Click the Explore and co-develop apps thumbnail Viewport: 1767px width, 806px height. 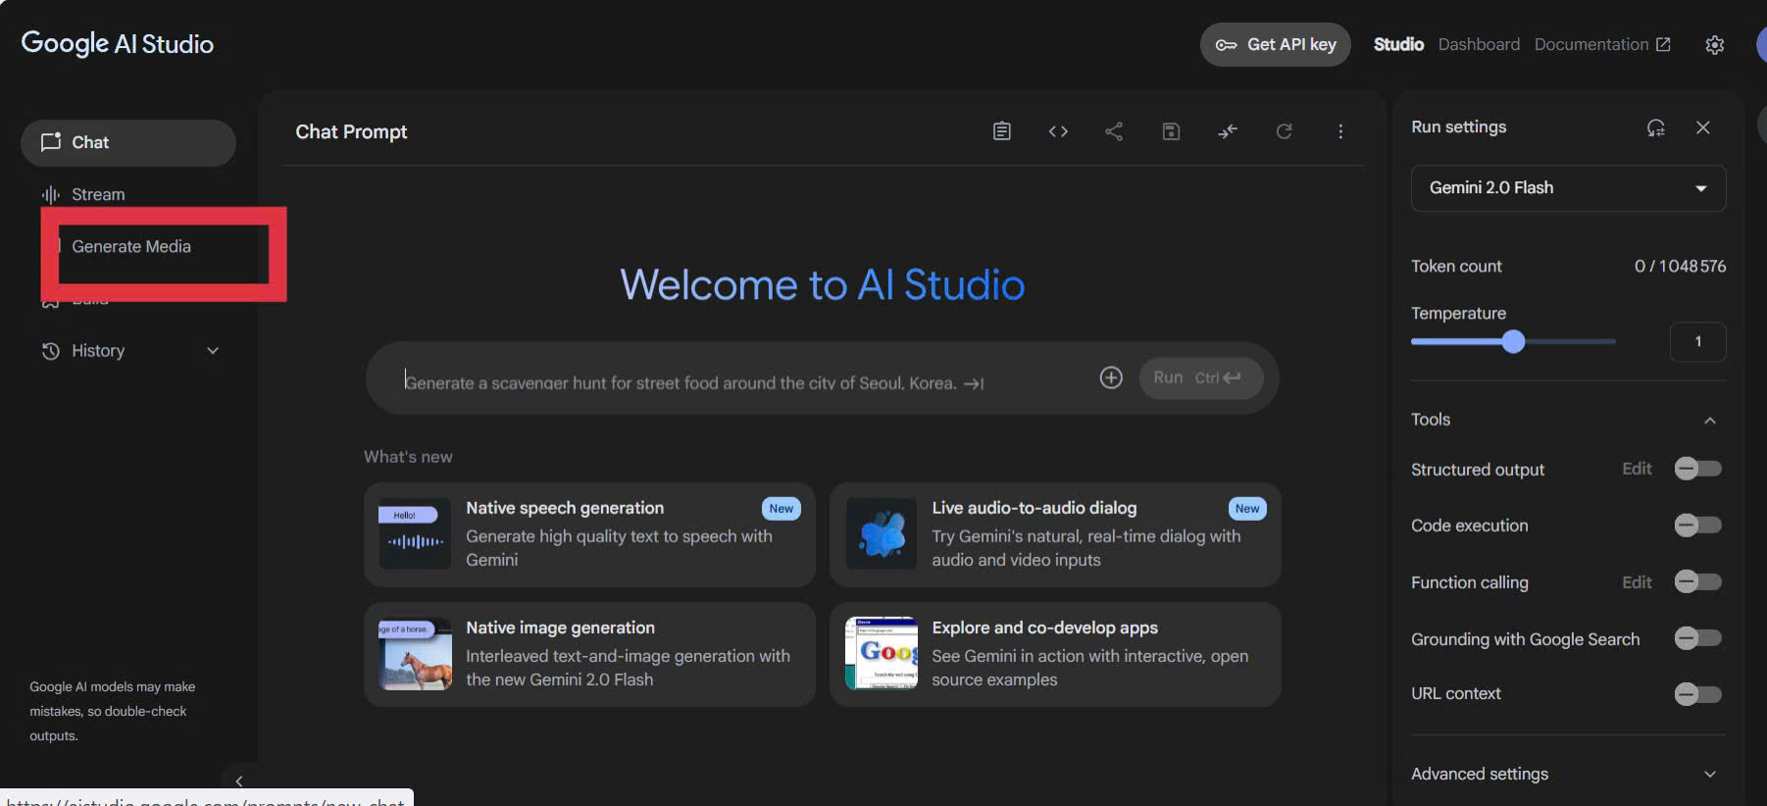[882, 653]
